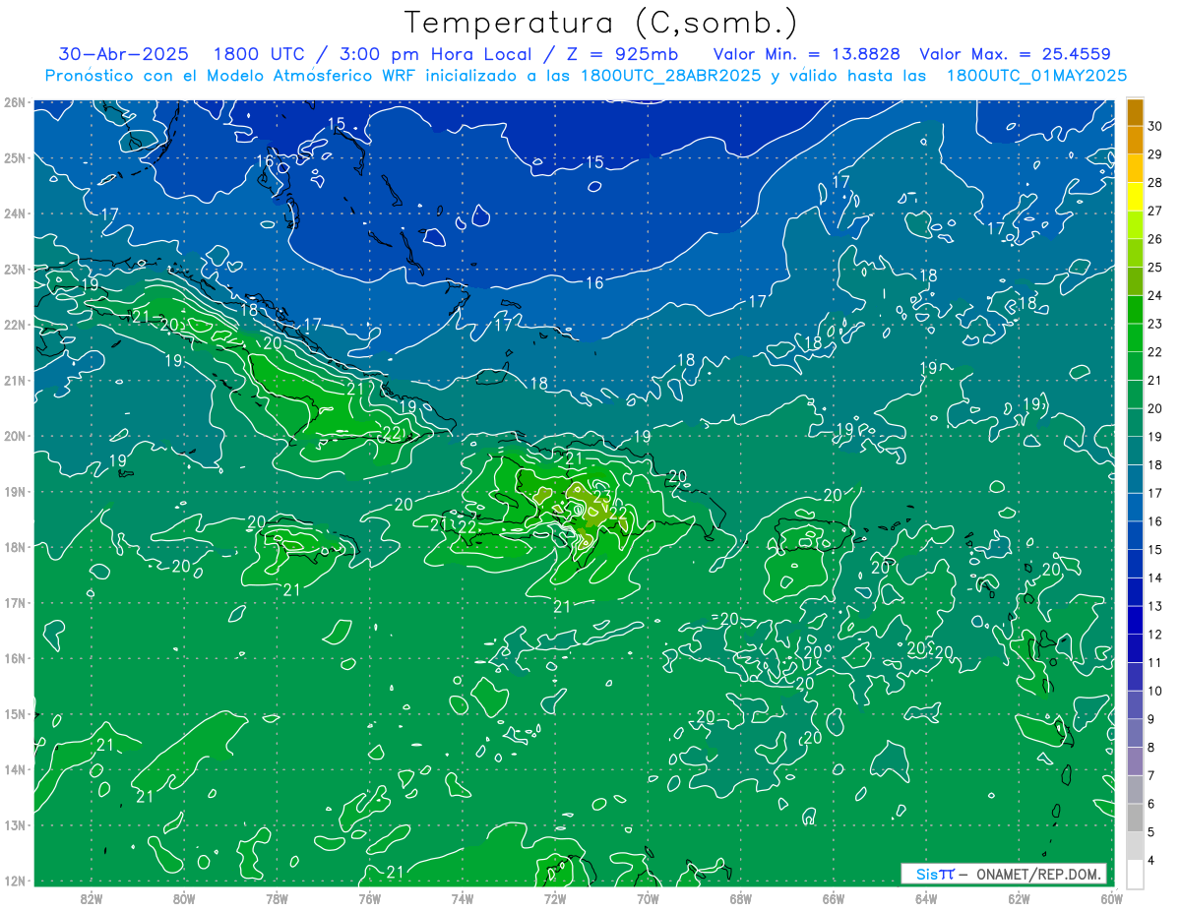Image resolution: width=1181 pixels, height=912 pixels.
Task: Click the orange swatch between 29 and 30
Action: click(x=1135, y=140)
